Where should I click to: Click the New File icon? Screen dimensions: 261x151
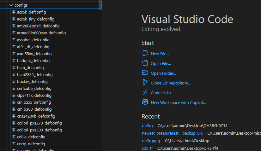click(x=145, y=53)
